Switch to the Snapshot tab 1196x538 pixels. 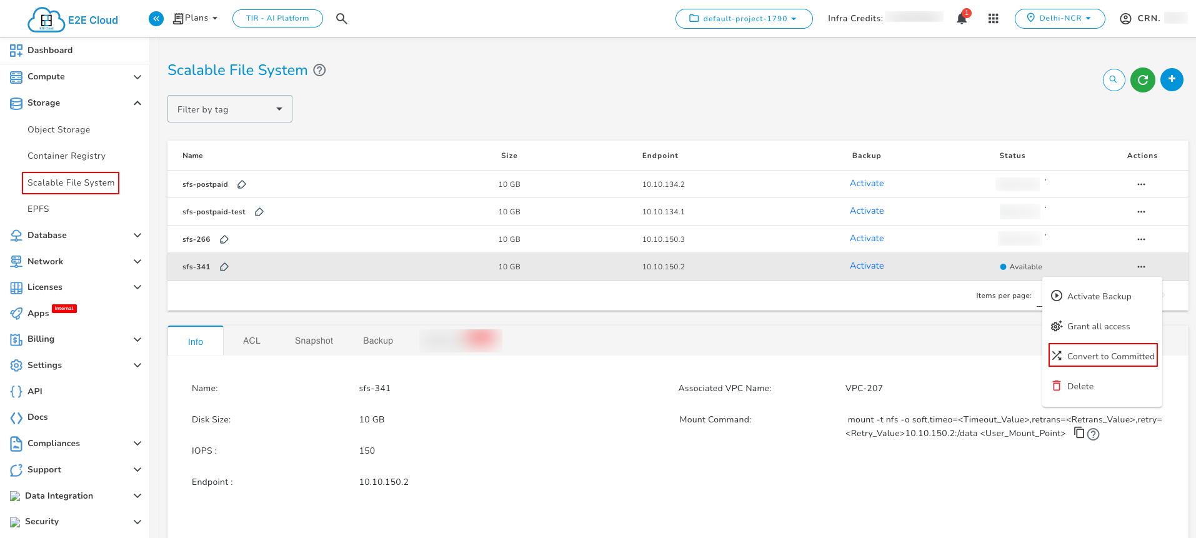314,341
